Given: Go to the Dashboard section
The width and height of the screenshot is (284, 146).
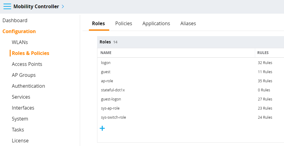Looking at the screenshot, I should [15, 20].
